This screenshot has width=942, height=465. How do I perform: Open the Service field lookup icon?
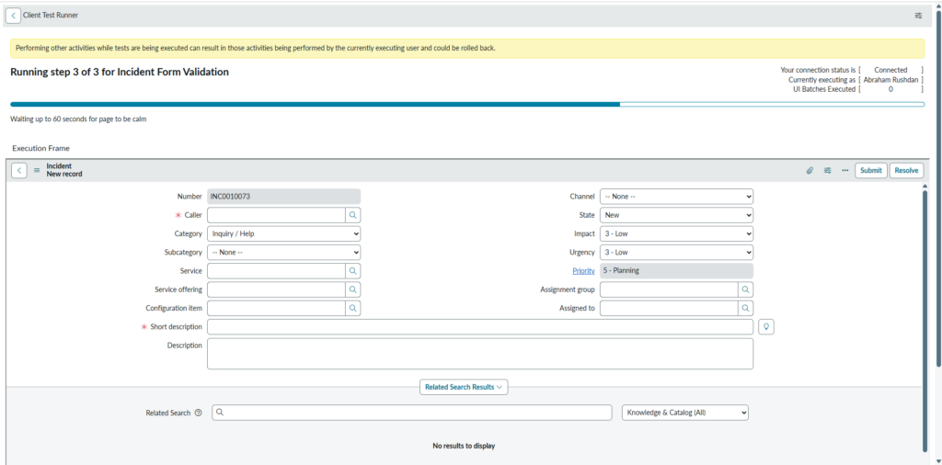(353, 271)
